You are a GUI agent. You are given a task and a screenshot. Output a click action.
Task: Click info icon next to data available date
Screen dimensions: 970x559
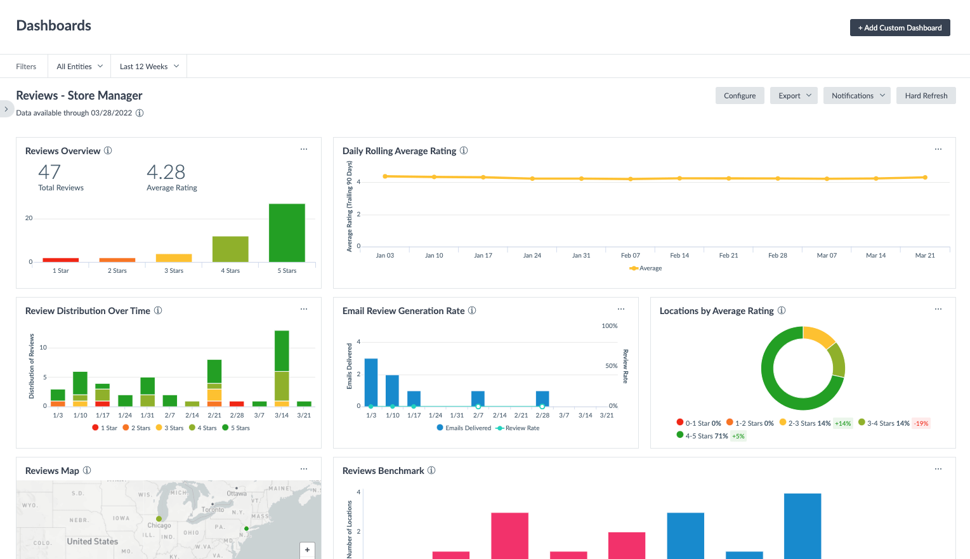point(140,113)
